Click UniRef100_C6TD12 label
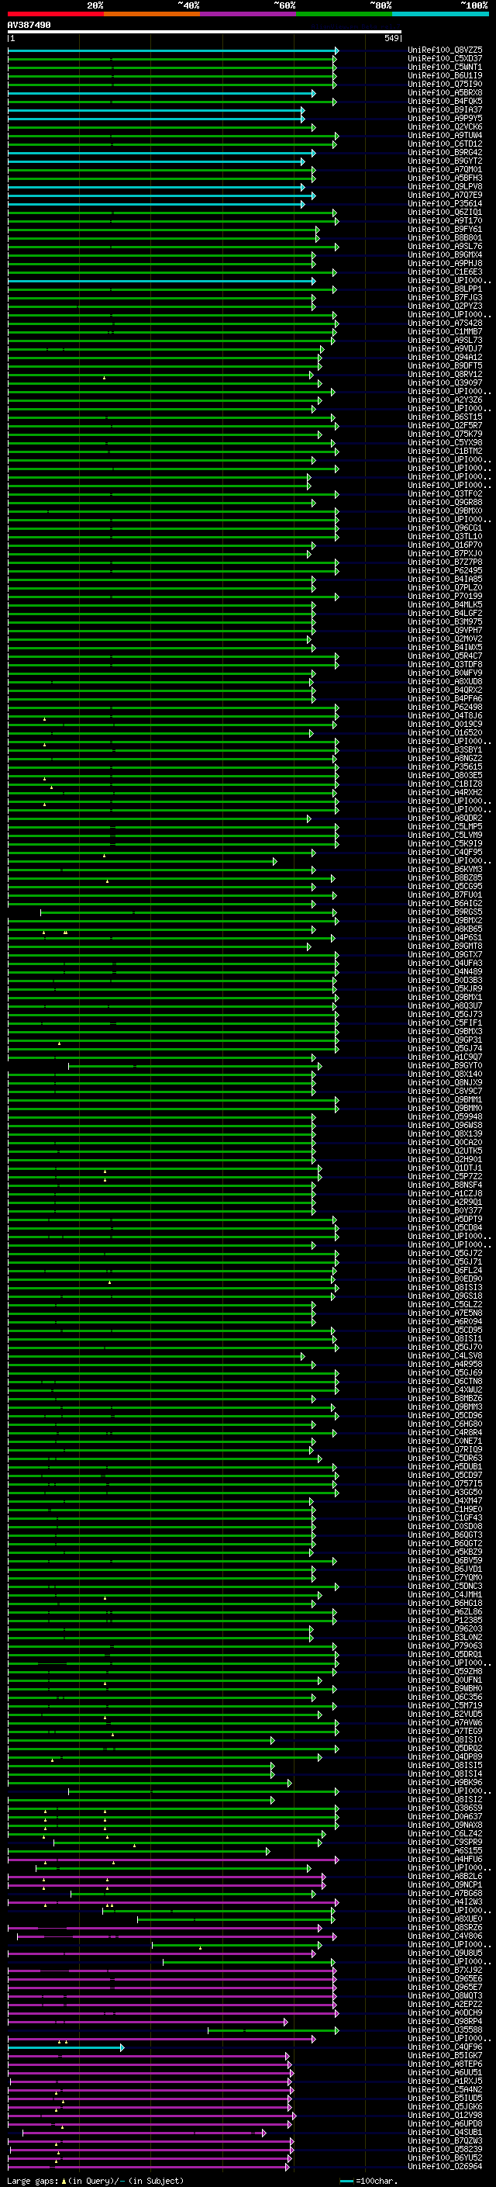 pyautogui.click(x=445, y=144)
